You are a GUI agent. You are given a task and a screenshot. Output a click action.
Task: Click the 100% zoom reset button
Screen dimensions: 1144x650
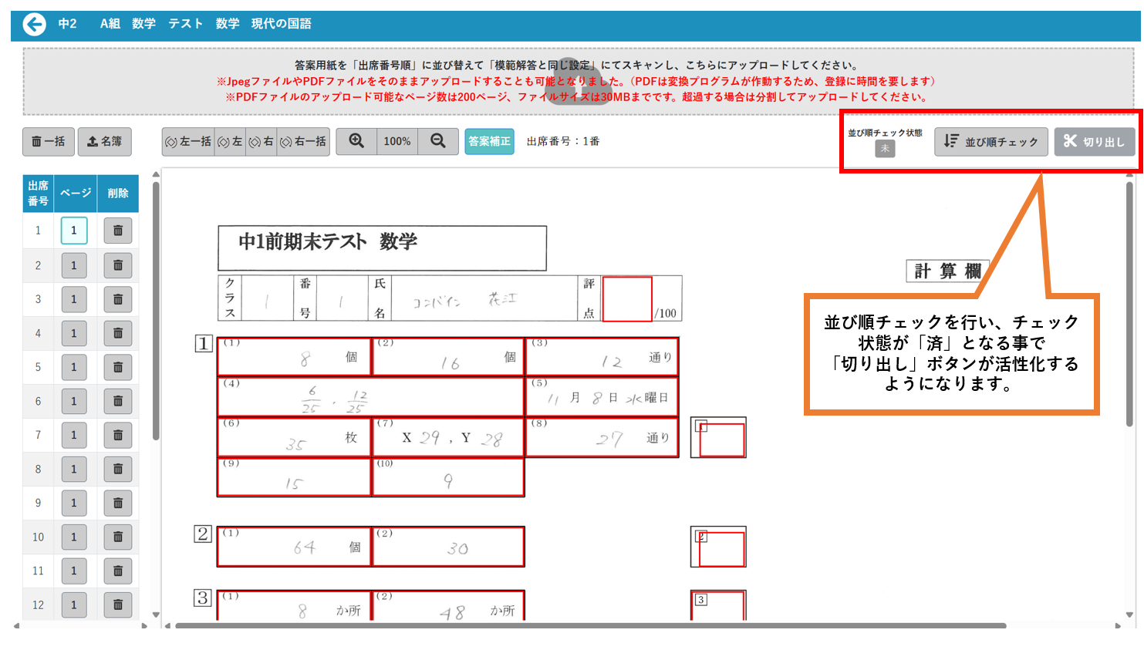[397, 142]
